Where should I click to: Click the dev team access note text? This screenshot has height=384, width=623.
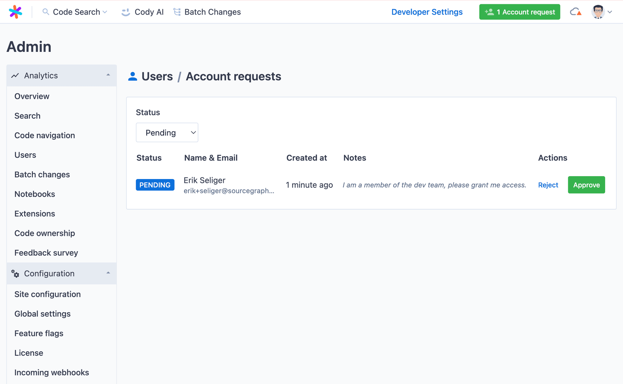point(434,185)
